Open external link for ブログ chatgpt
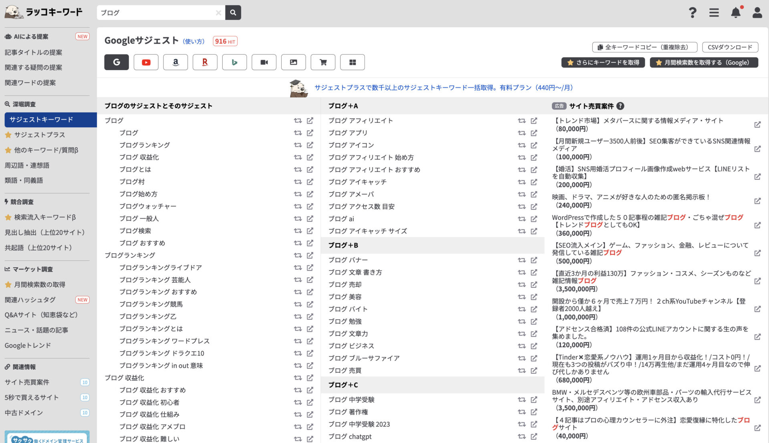769x443 pixels. click(534, 437)
